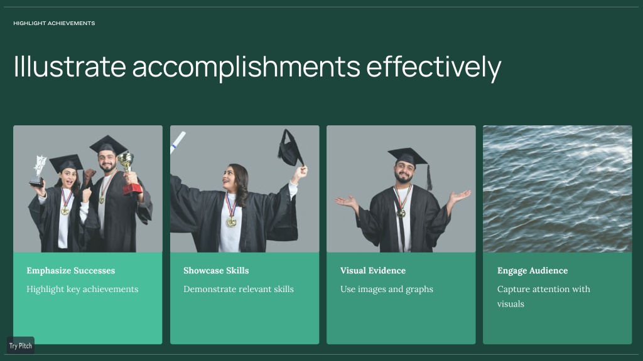Viewport: 643px width, 361px height.
Task: Click the medal on the shrugging graduate
Action: pyautogui.click(x=401, y=213)
